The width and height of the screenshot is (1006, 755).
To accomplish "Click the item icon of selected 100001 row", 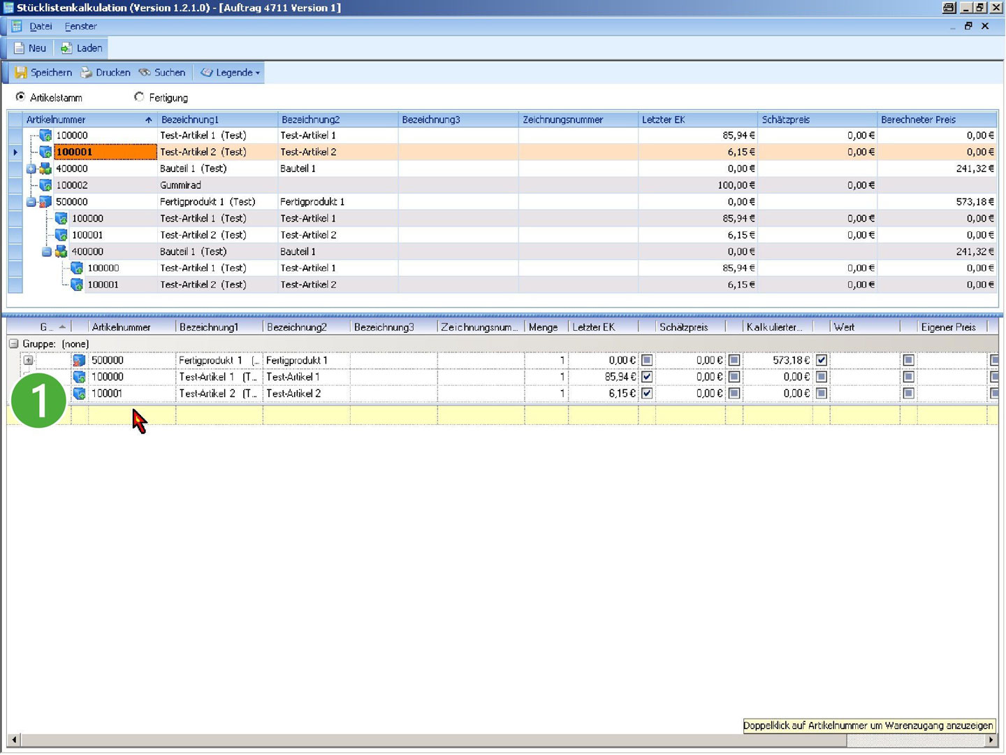I will 45,152.
